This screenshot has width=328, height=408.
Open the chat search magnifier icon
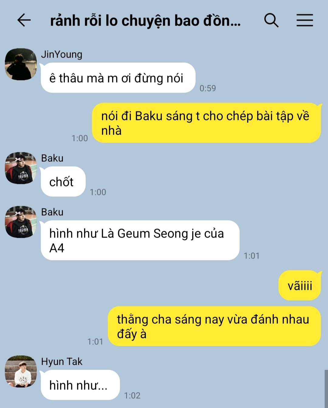pos(271,20)
